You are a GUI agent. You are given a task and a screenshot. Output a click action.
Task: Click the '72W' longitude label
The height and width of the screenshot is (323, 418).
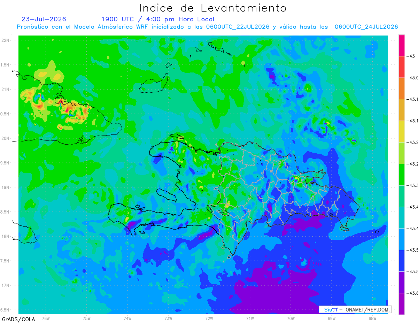pos(209,318)
